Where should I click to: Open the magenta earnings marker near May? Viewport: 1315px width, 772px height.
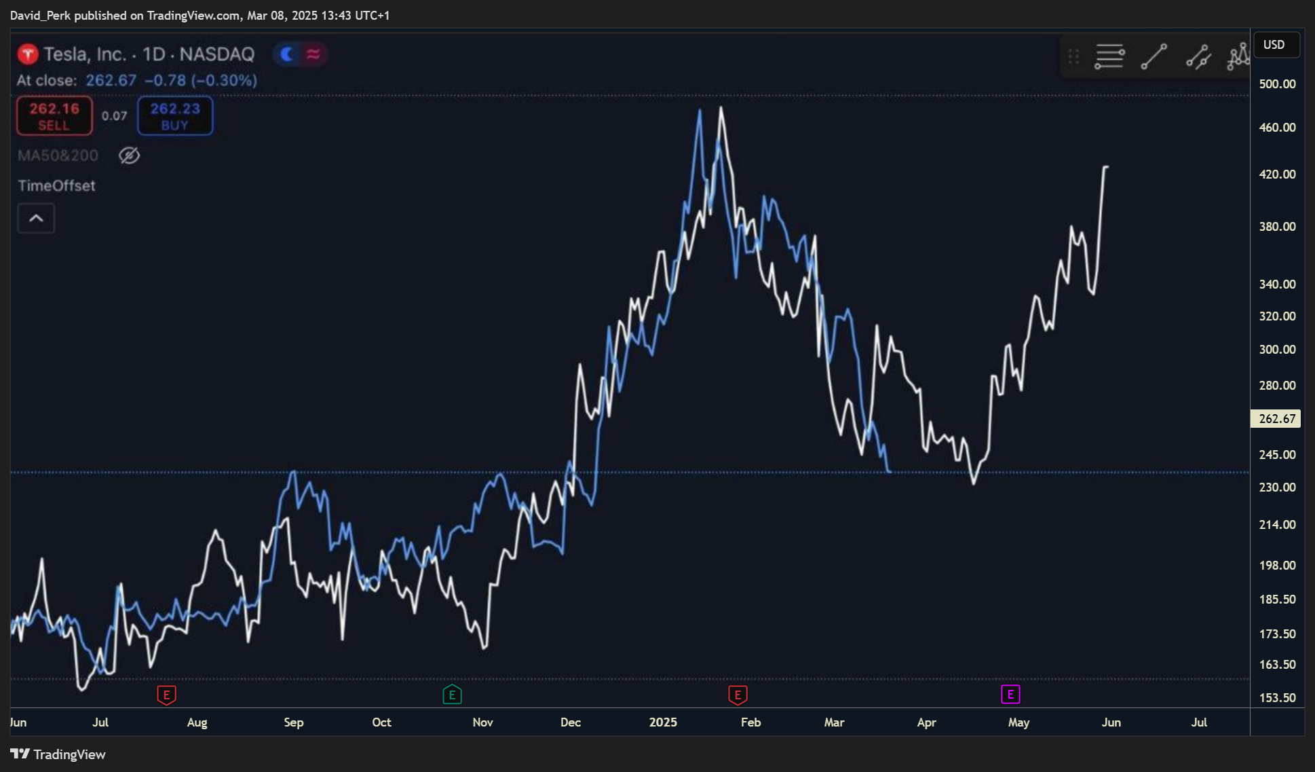[1010, 694]
